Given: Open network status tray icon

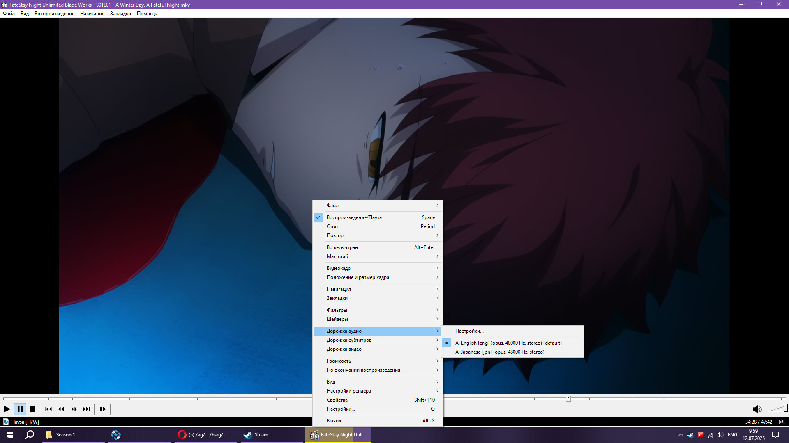Looking at the screenshot, I should 711,435.
